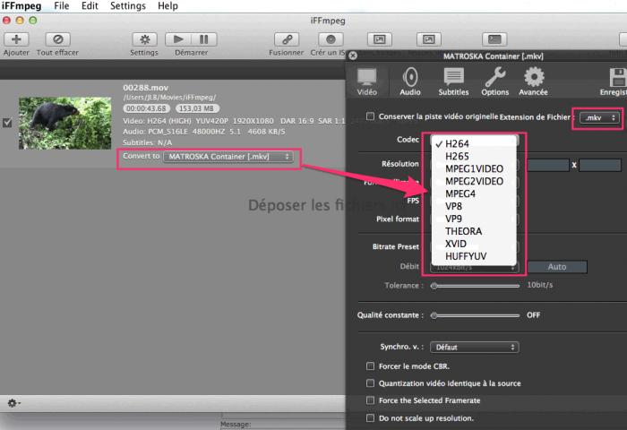Click the Auto bitrate button

point(557,267)
